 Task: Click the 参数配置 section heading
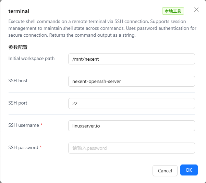click(x=18, y=47)
